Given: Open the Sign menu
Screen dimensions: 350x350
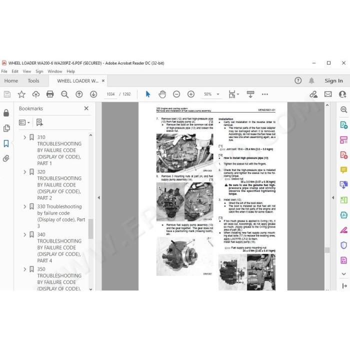Looking at the screenshot, I should point(39,71).
